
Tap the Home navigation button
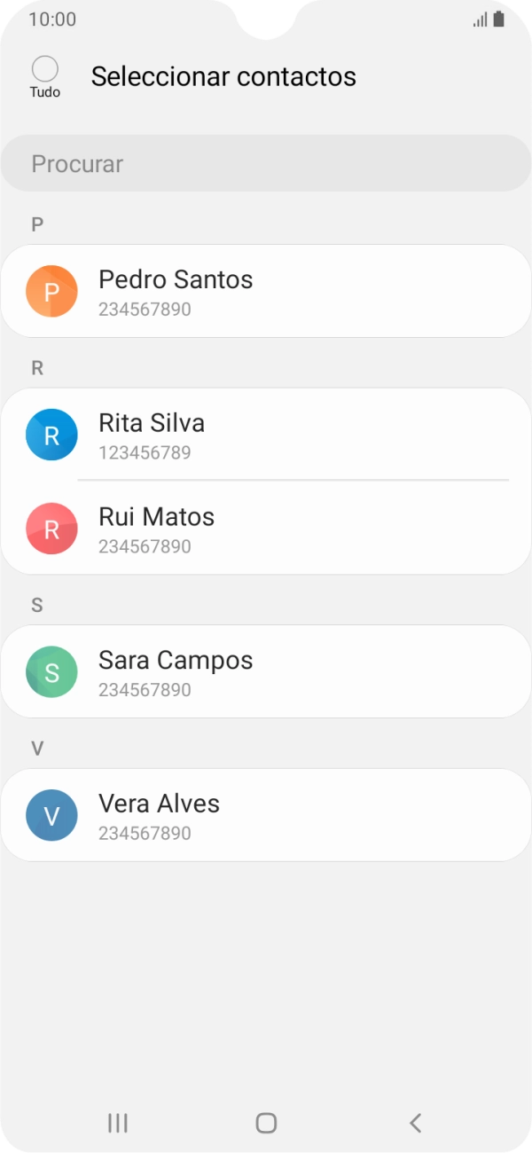pyautogui.click(x=265, y=1122)
